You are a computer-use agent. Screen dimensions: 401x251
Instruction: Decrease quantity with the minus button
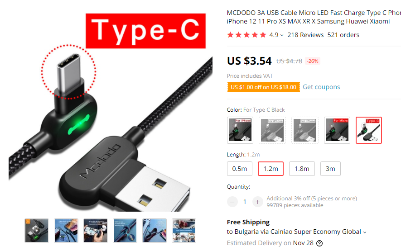pyautogui.click(x=232, y=202)
